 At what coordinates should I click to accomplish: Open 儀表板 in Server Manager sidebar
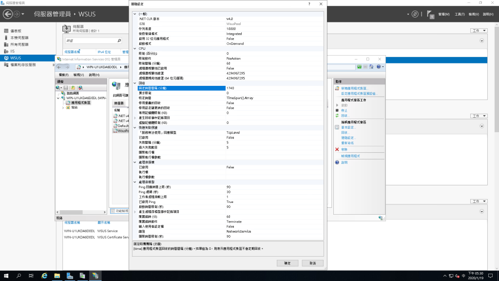(16, 31)
